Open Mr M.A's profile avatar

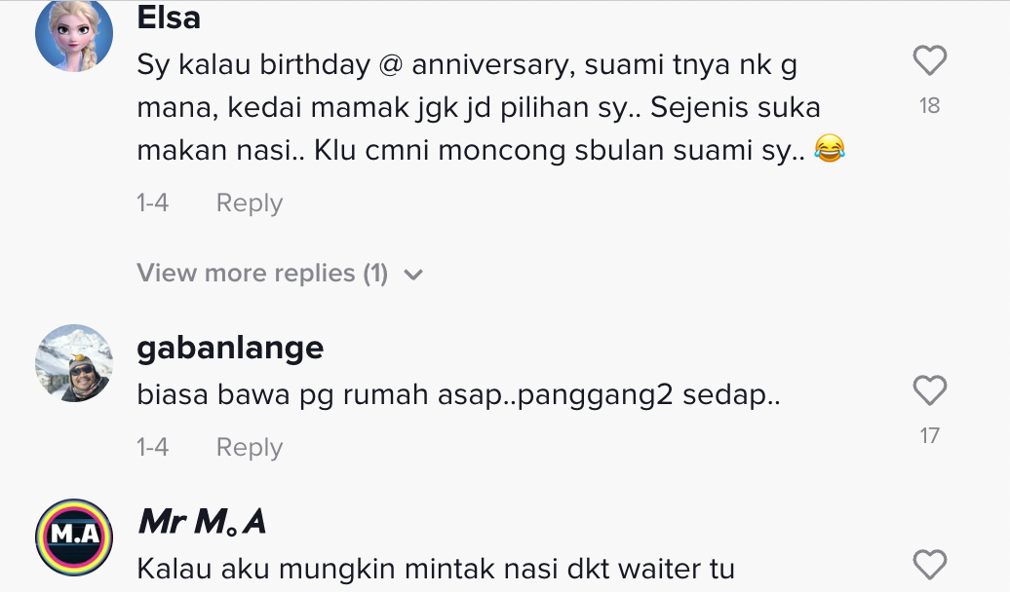tap(74, 537)
